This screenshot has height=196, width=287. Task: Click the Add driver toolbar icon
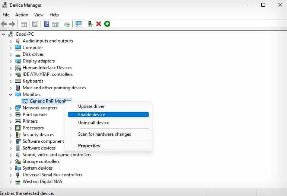click(90, 24)
